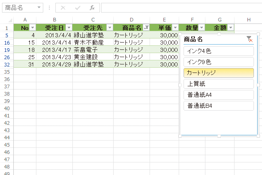Open the No column filter dropdown
Image resolution: width=262 pixels, height=175 pixels.
tap(33, 28)
